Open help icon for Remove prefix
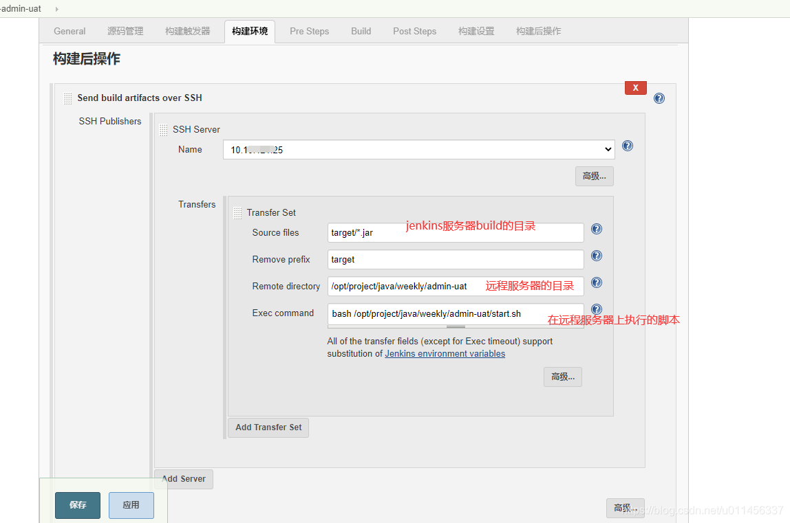 [x=597, y=256]
